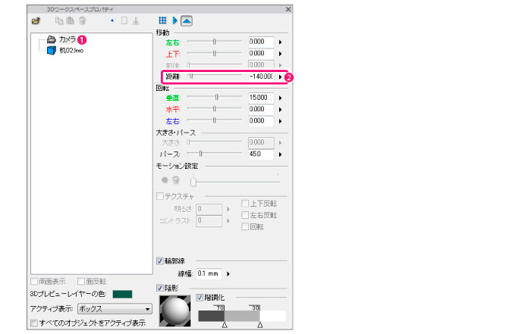Image resolution: width=528 pixels, height=334 pixels.
Task: Open the アクティブ表示 ボックス dropdown
Action: [115, 309]
